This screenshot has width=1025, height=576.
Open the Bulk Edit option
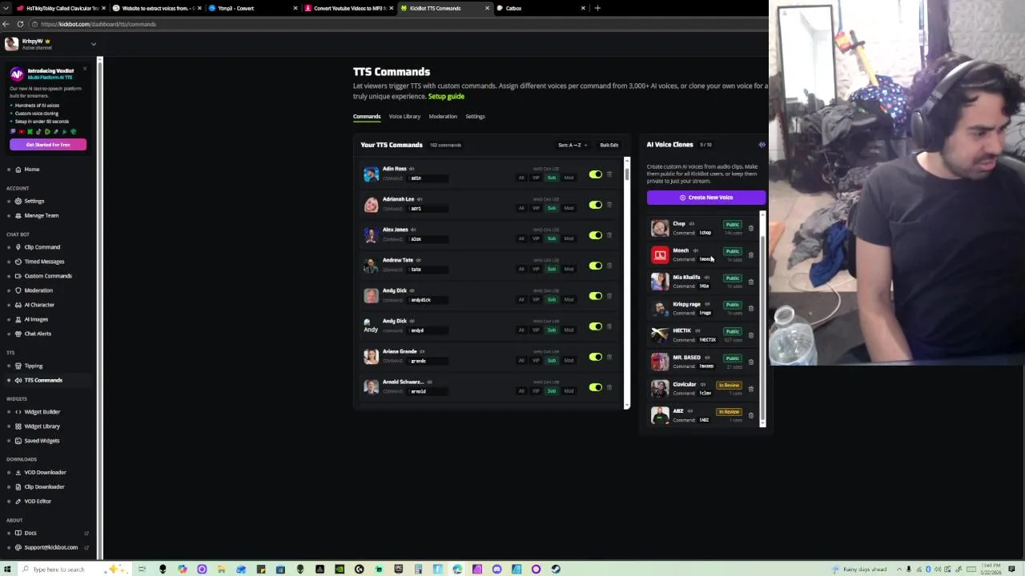pos(609,145)
